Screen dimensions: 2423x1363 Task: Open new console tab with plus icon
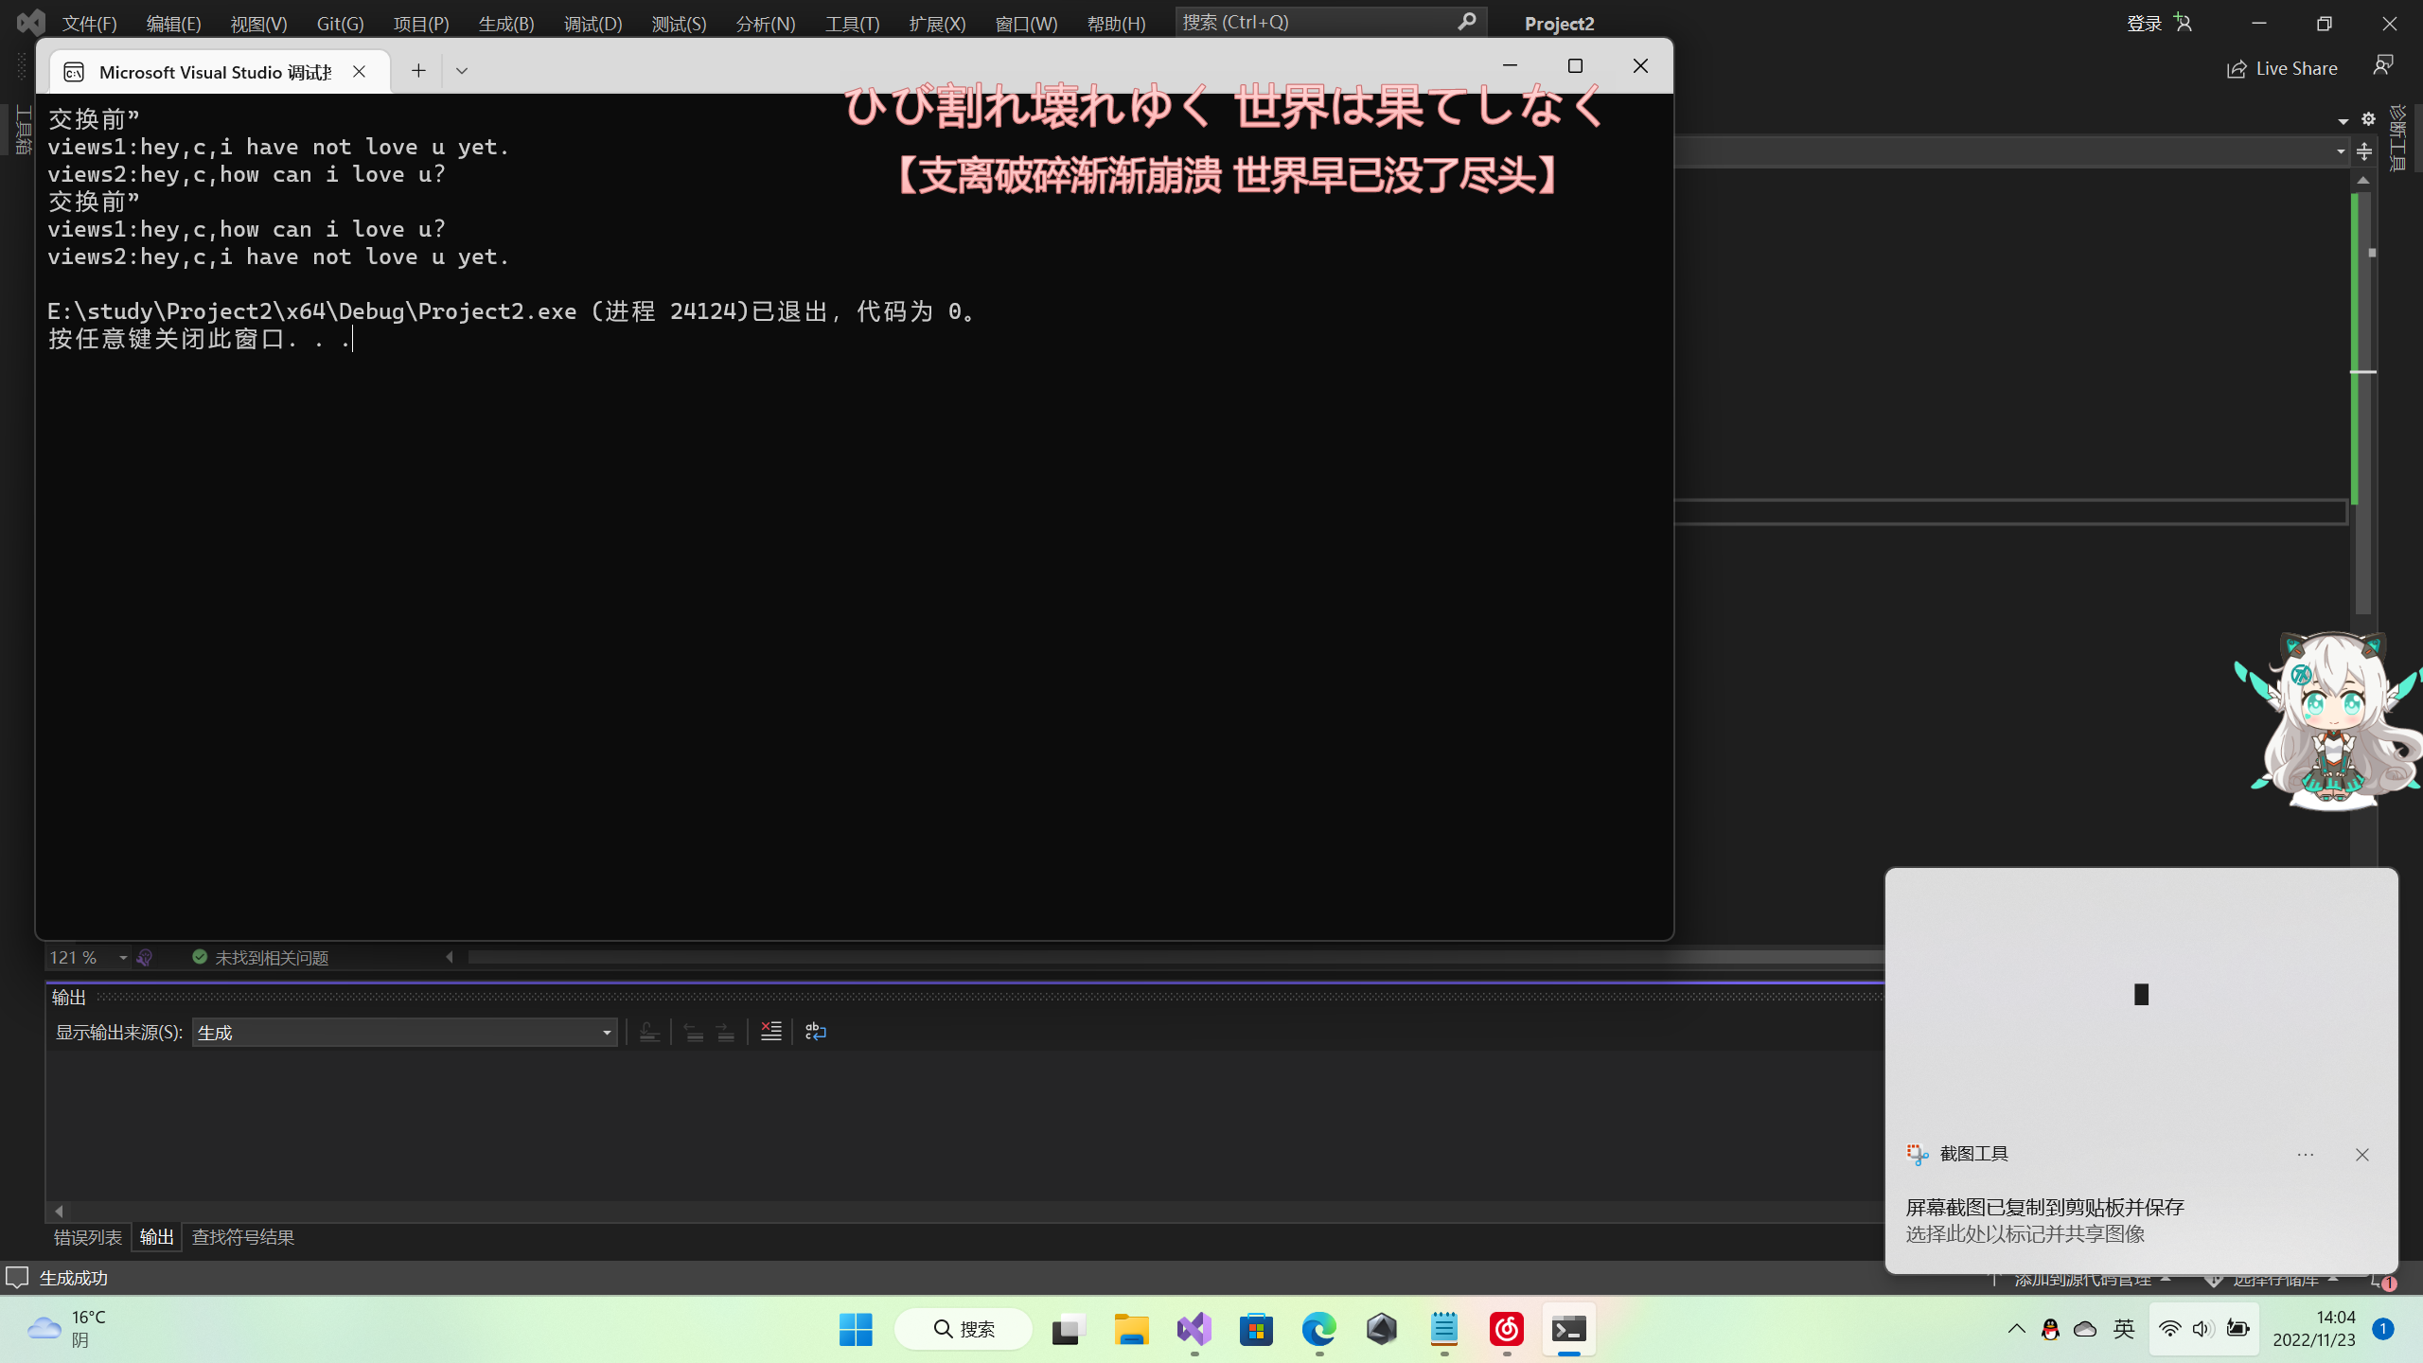point(418,71)
